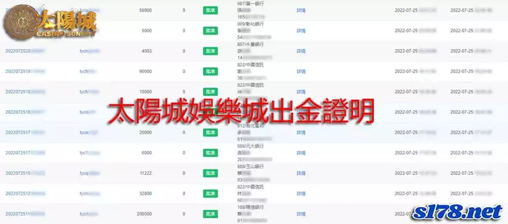Open 詳情 link for the 彰化銀行 row
This screenshot has width=508, height=224.
click(x=301, y=31)
